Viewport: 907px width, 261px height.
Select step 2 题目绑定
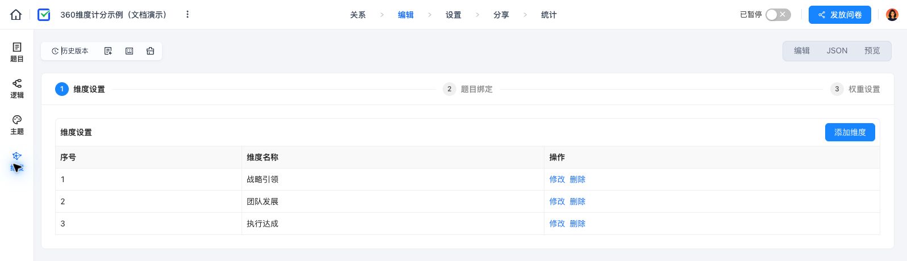[468, 89]
